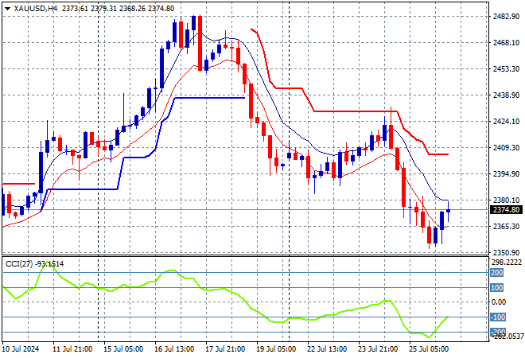
Task: Click the red resistance line ending near 2405
Action: pyautogui.click(x=438, y=154)
